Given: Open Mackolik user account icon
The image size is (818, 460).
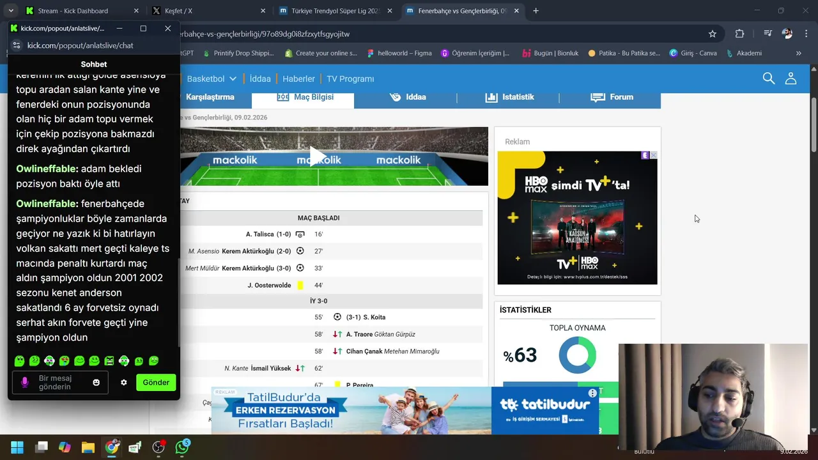Looking at the screenshot, I should (791, 79).
